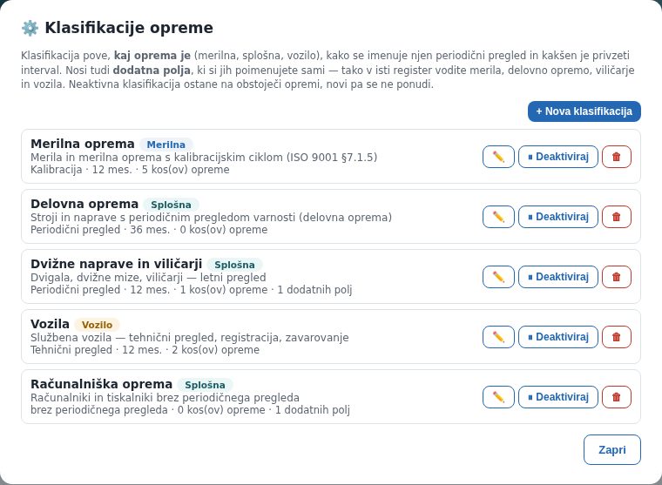This screenshot has height=485, width=662.
Task: Click the Splošna badge beside Računalniška oprema
Action: pos(205,385)
